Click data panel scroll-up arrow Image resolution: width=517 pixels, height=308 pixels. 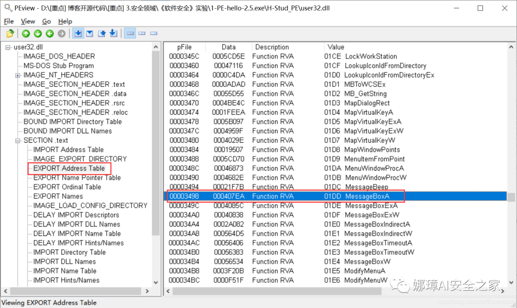point(511,47)
